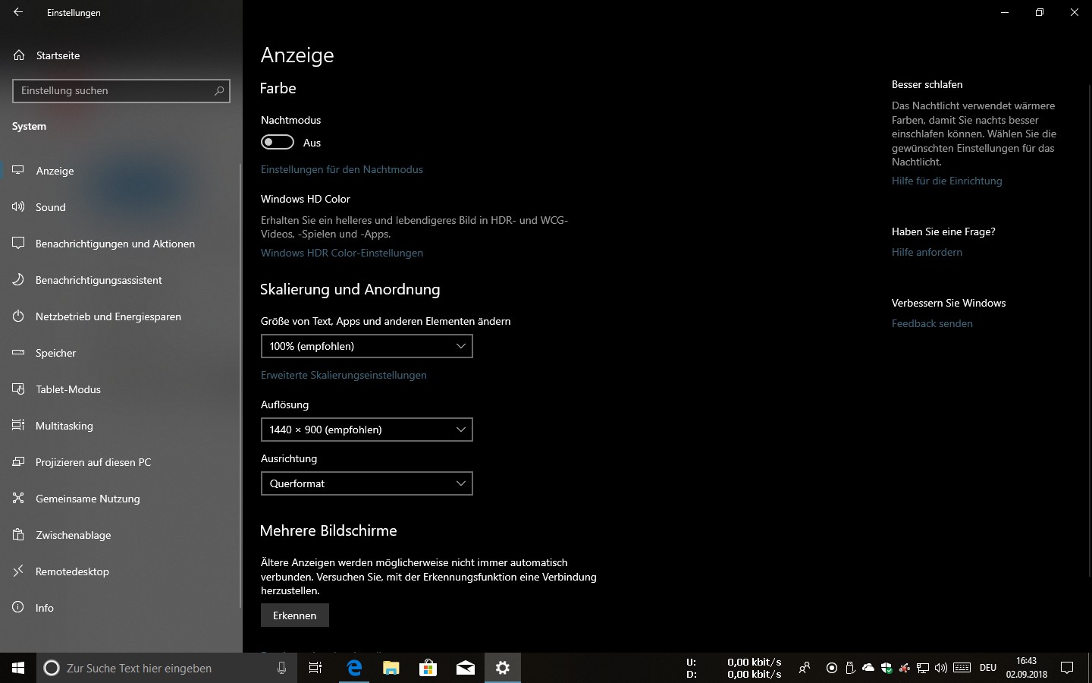
Task: Click Feedback senden link
Action: [932, 323]
